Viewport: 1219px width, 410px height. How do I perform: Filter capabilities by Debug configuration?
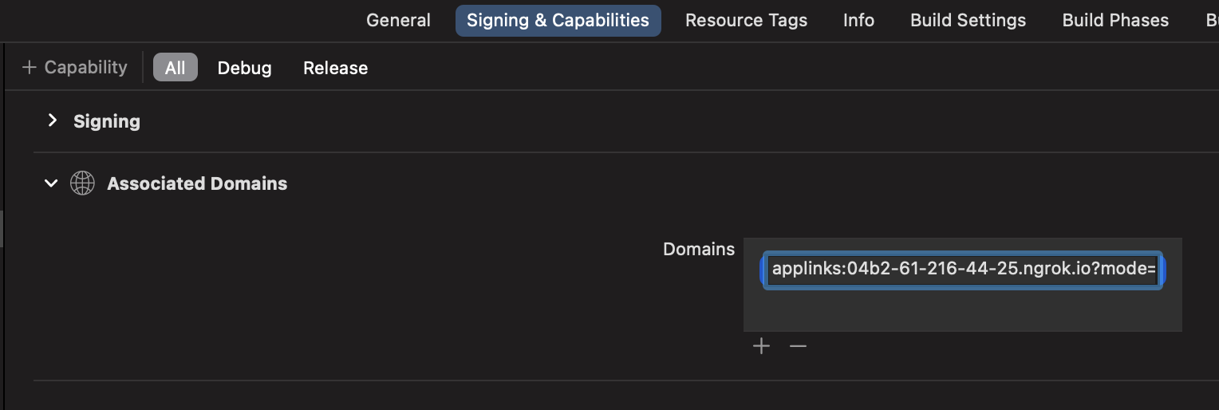tap(244, 68)
